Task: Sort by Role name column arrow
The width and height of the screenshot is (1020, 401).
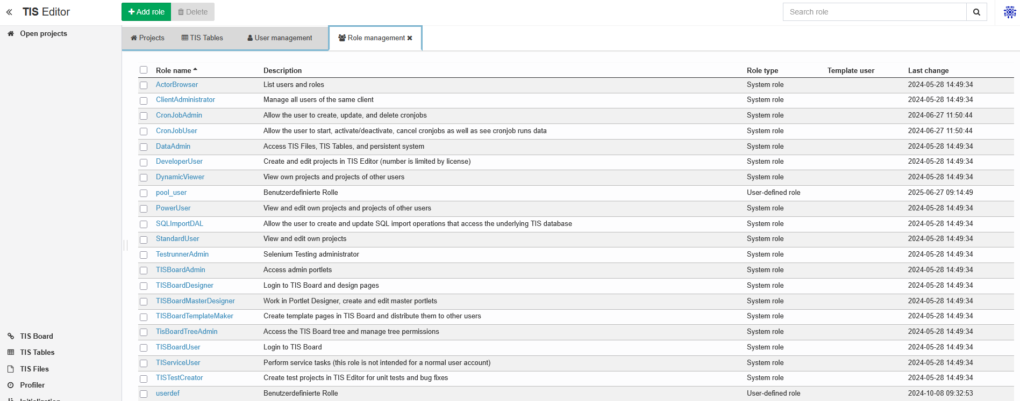Action: click(x=195, y=70)
